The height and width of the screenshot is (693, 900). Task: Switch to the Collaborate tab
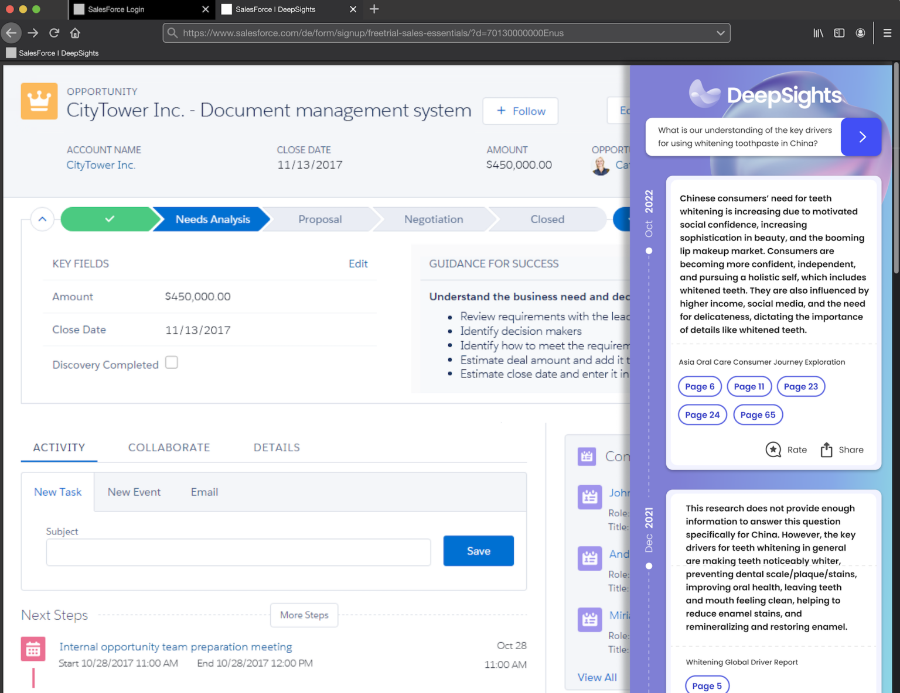point(169,447)
